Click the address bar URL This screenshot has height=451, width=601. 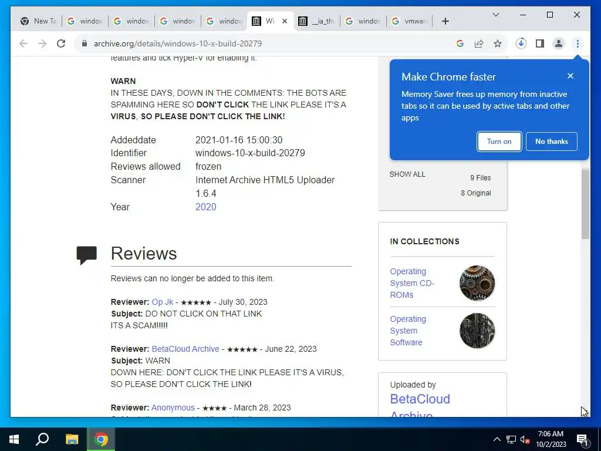point(178,43)
